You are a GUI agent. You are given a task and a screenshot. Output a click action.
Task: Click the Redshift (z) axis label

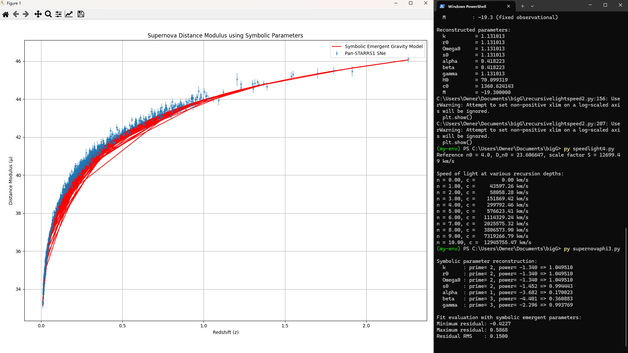[226, 332]
